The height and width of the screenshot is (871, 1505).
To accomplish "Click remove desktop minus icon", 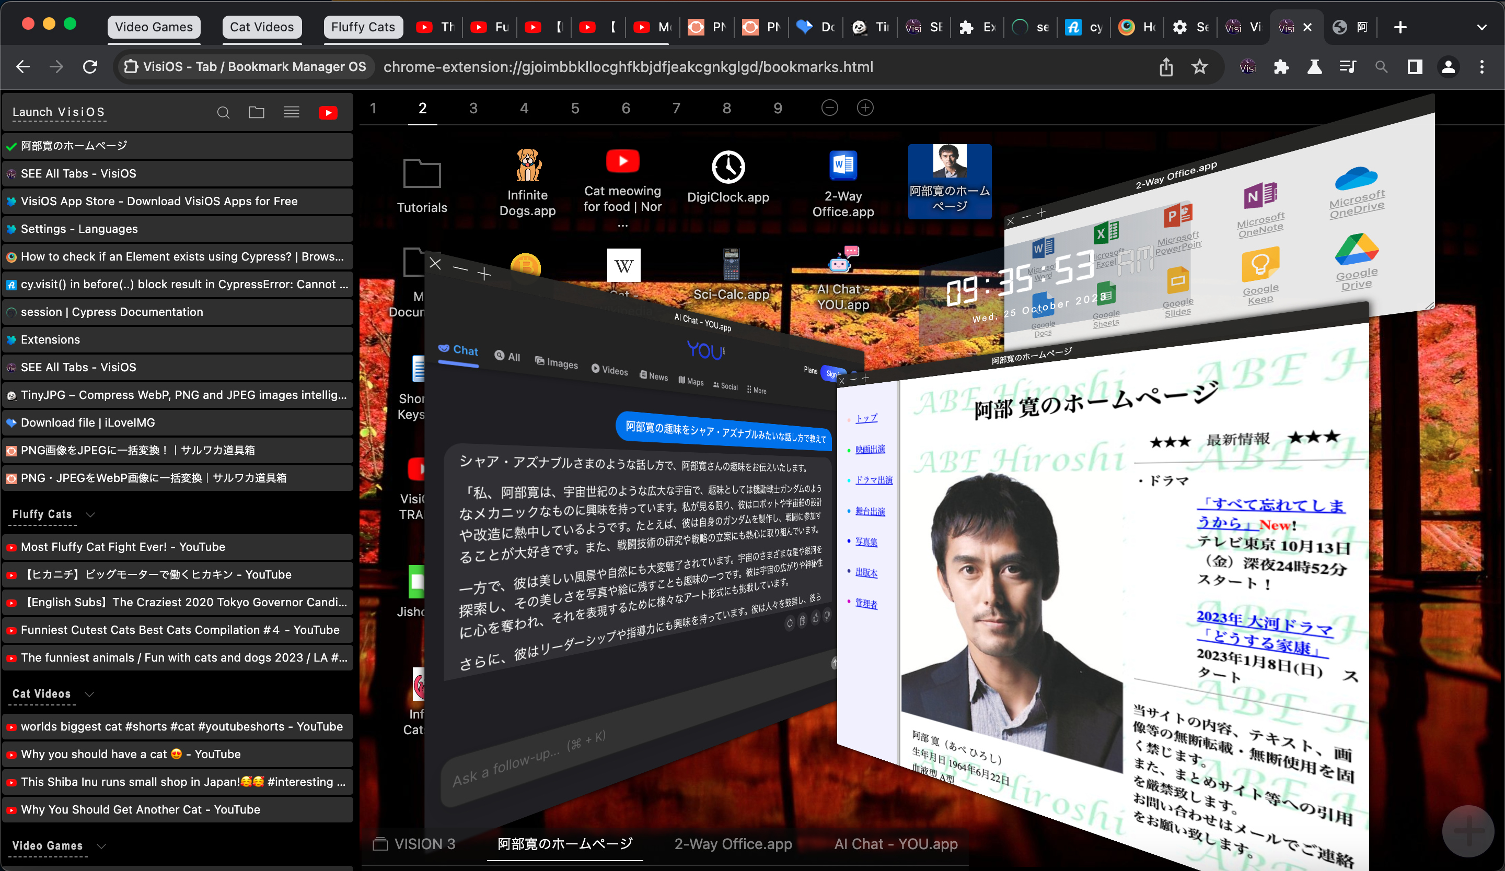I will pos(829,108).
